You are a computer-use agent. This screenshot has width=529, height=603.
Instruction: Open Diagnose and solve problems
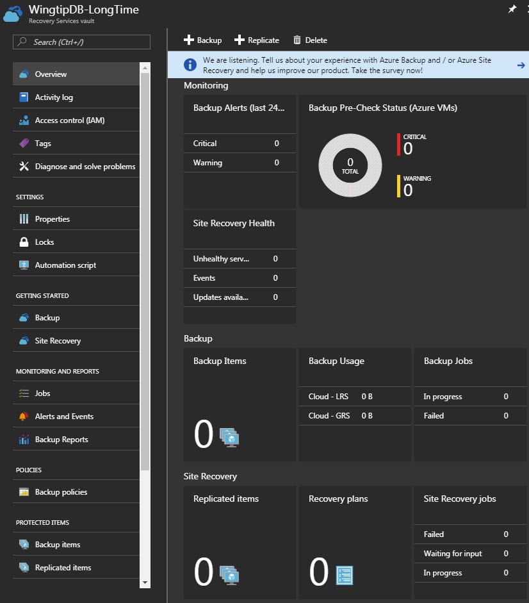click(x=76, y=166)
